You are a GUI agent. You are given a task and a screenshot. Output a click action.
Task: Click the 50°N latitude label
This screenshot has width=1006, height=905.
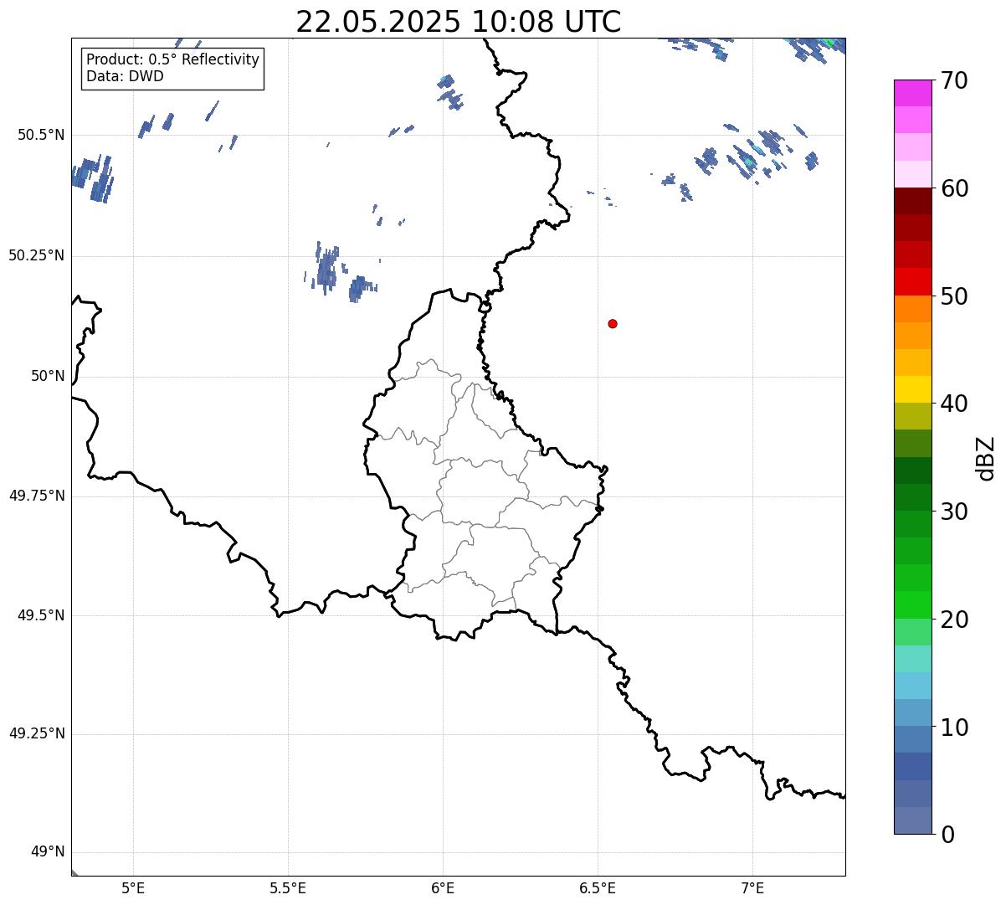48,376
